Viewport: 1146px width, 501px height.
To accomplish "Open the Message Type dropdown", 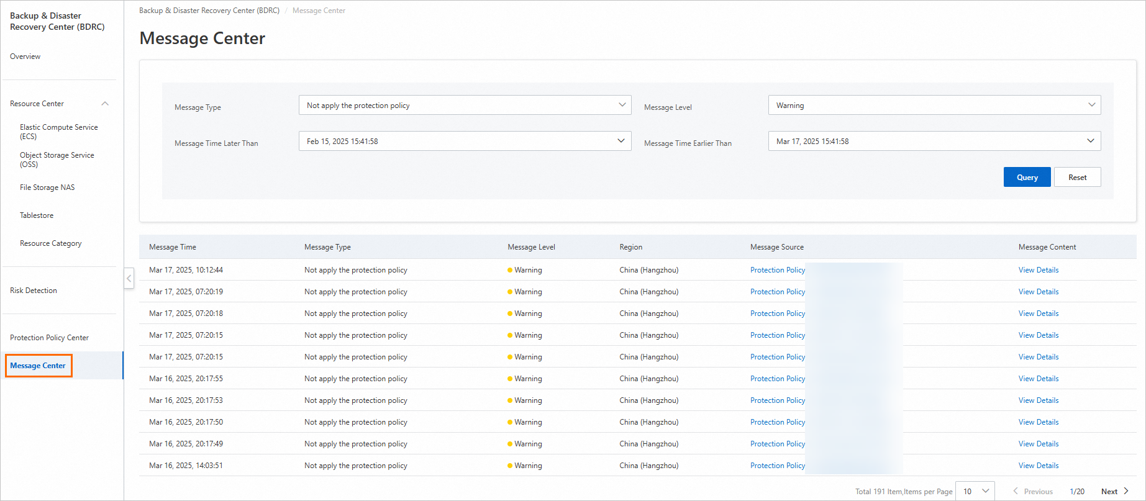I will click(465, 106).
